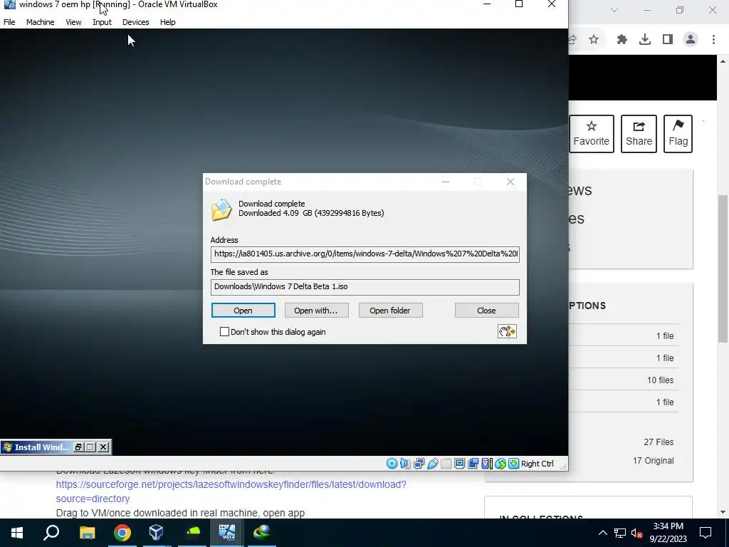Click the Open with... button

[x=316, y=311]
